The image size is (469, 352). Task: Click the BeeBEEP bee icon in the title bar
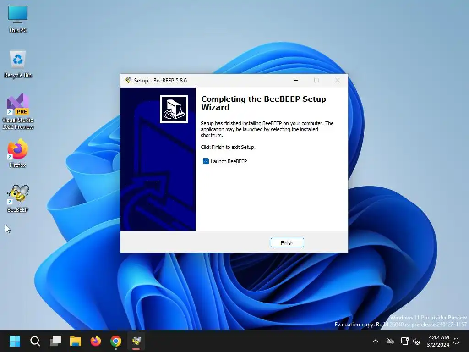click(128, 80)
